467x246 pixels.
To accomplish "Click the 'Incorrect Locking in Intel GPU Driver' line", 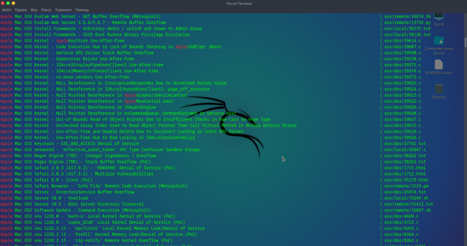I will [x=122, y=131].
